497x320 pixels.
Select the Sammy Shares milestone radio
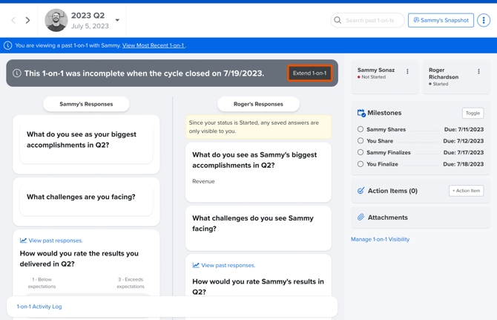361,129
